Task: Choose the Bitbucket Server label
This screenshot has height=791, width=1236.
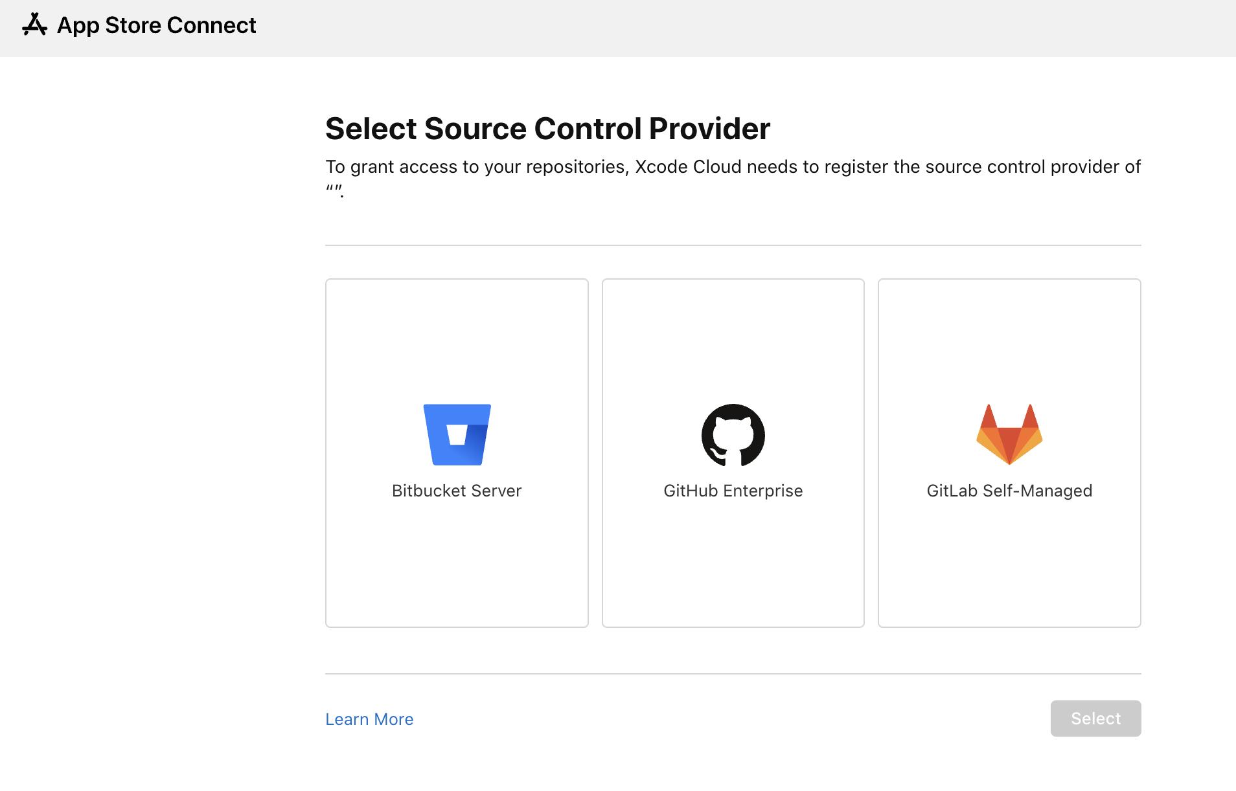Action: point(457,491)
